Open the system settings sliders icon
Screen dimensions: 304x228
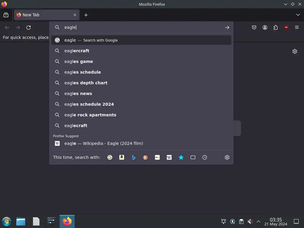(x=51, y=221)
